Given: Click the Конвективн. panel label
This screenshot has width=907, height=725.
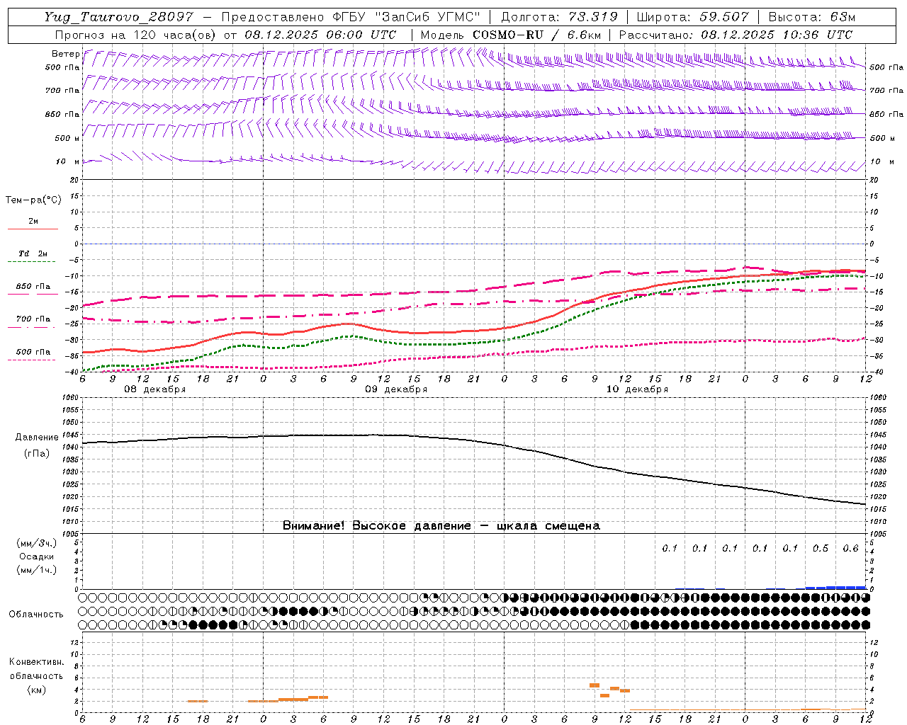Looking at the screenshot, I should click(36, 662).
